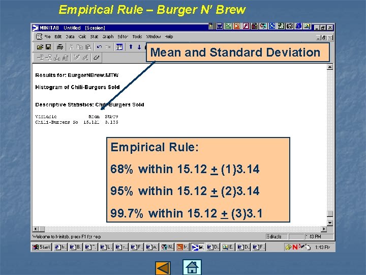The image size is (366, 275).
Task: Click the horizontal scrollbar left arrow
Action: click(35, 229)
